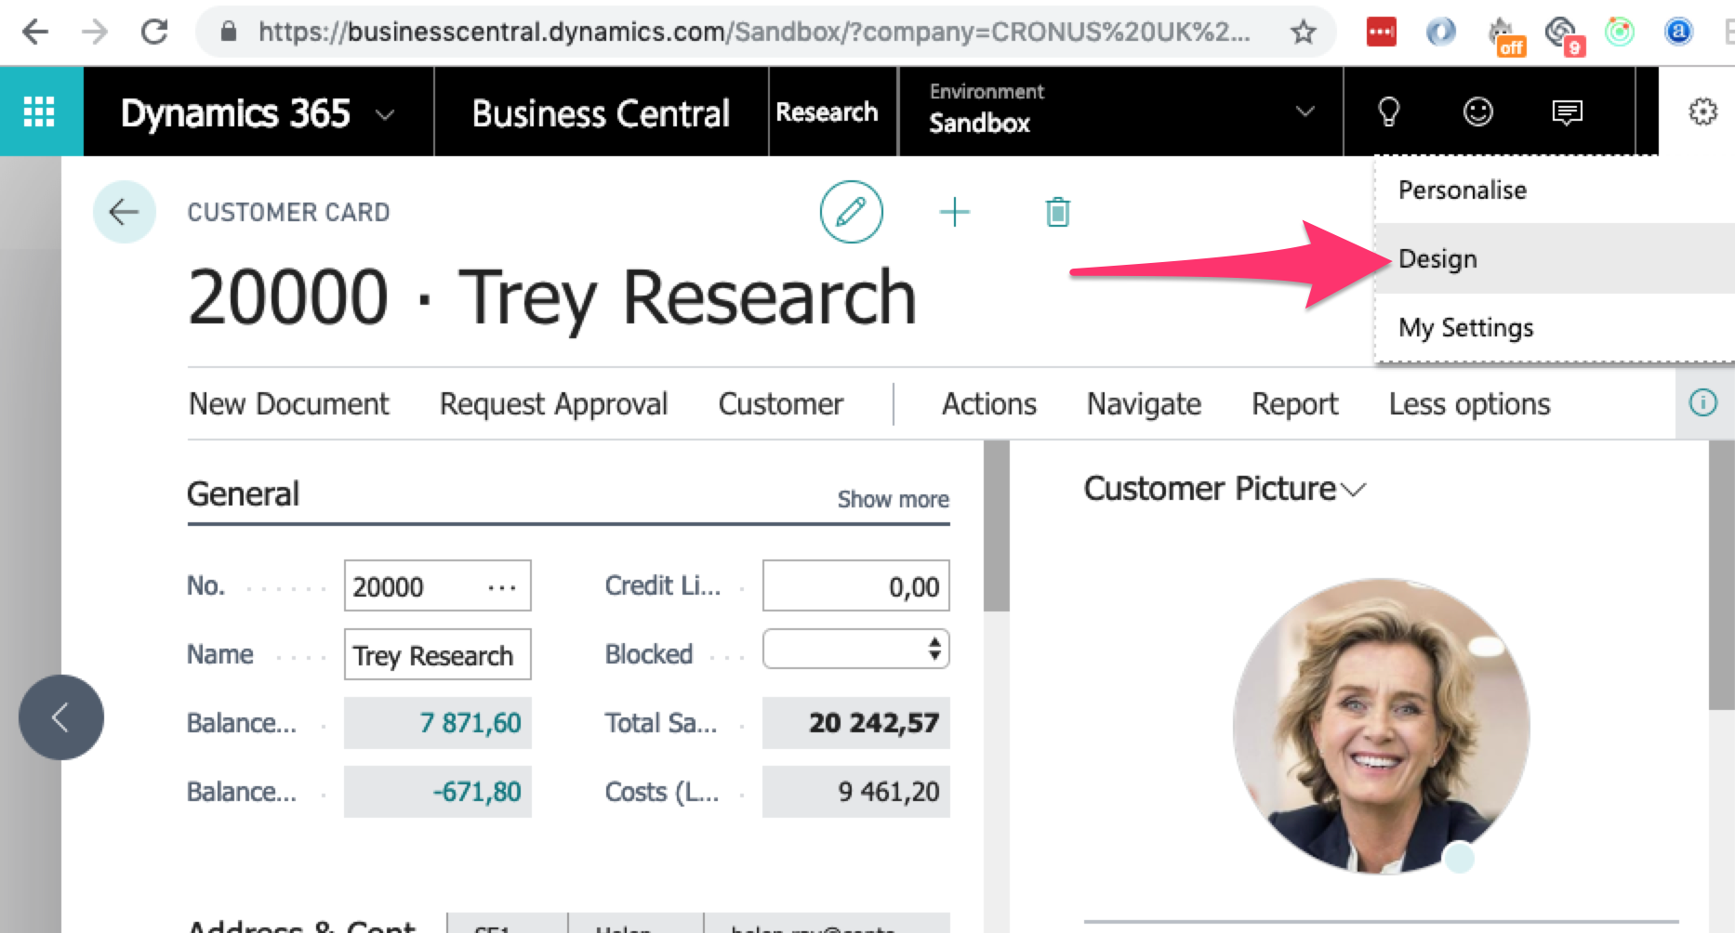
Task: Click the General section heading
Action: (243, 493)
